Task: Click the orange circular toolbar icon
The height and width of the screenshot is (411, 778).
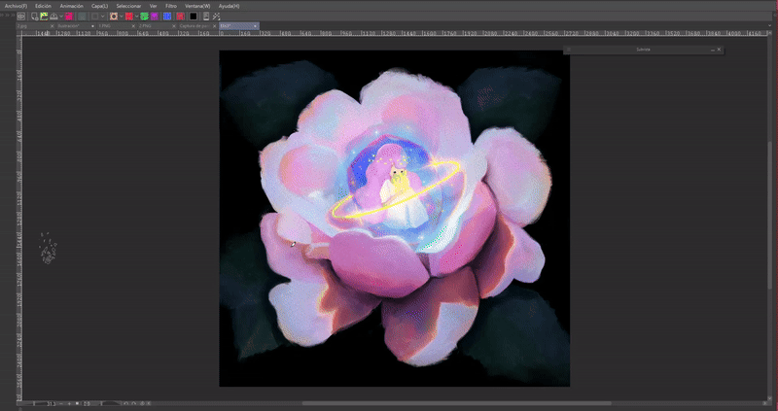Action: point(114,17)
